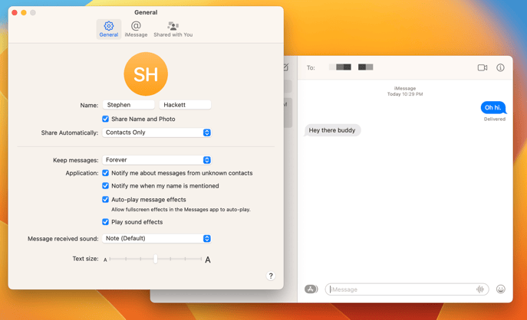527x320 pixels.
Task: Switch to the General settings tab
Action: pyautogui.click(x=109, y=29)
